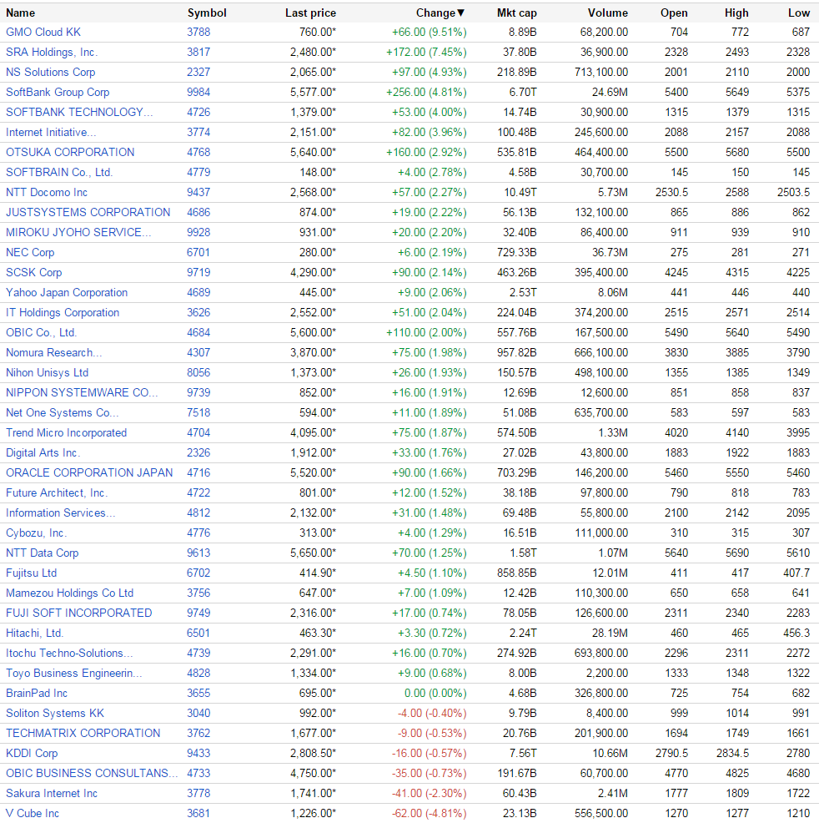The width and height of the screenshot is (819, 823).
Task: Open BrainPad Inc link
Action: coord(36,694)
